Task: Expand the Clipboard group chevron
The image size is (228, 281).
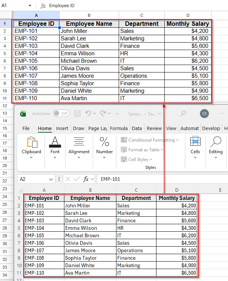Action: tap(31, 158)
